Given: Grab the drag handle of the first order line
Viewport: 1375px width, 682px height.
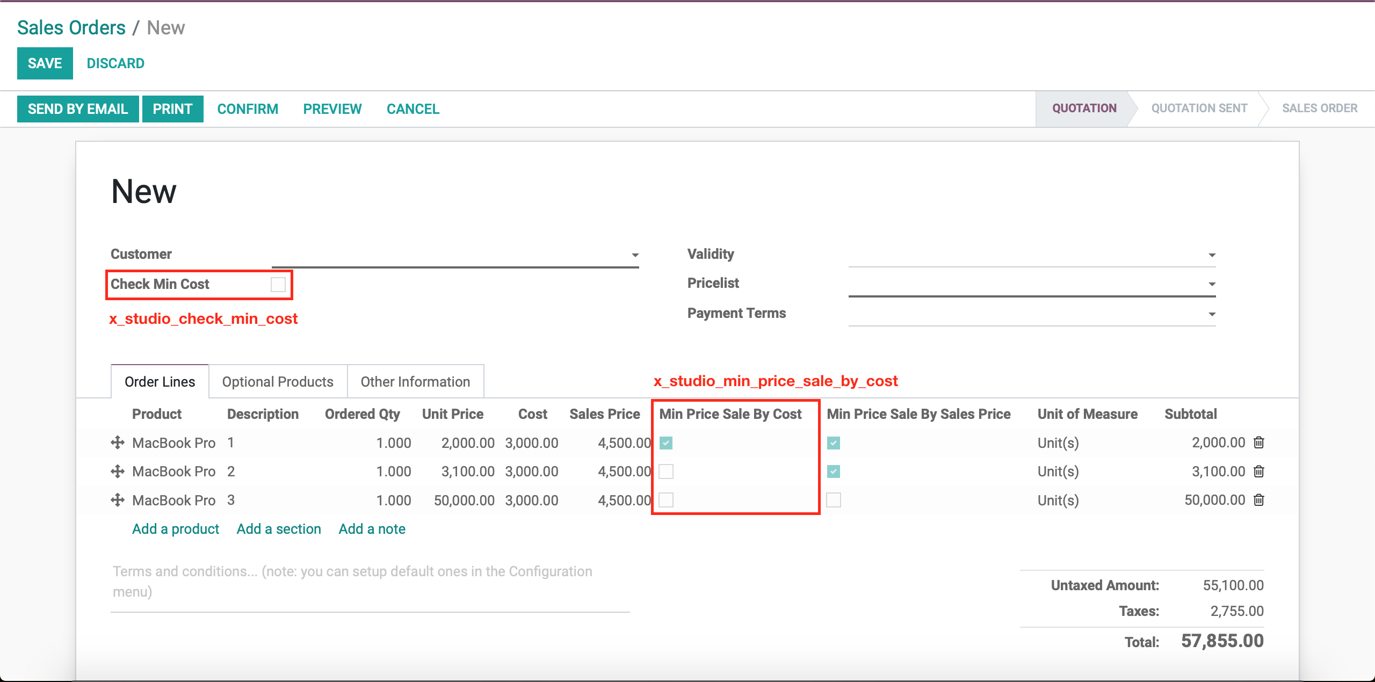Looking at the screenshot, I should [117, 442].
